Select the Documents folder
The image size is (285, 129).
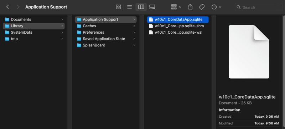(x=34, y=19)
